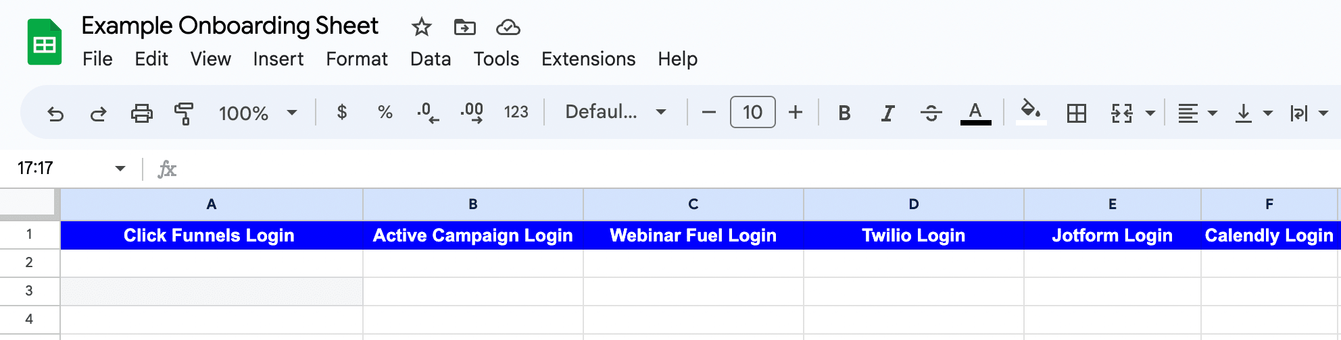
Task: Open the borders tool
Action: (x=1076, y=113)
